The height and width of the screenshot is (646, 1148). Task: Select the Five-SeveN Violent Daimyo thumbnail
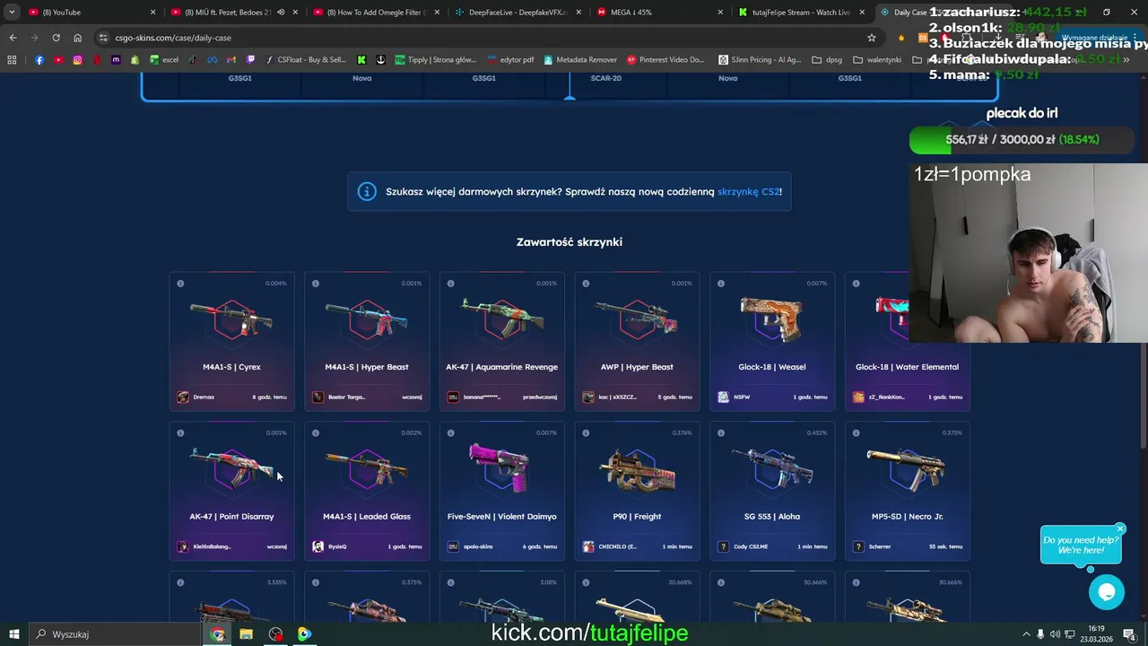(x=501, y=467)
